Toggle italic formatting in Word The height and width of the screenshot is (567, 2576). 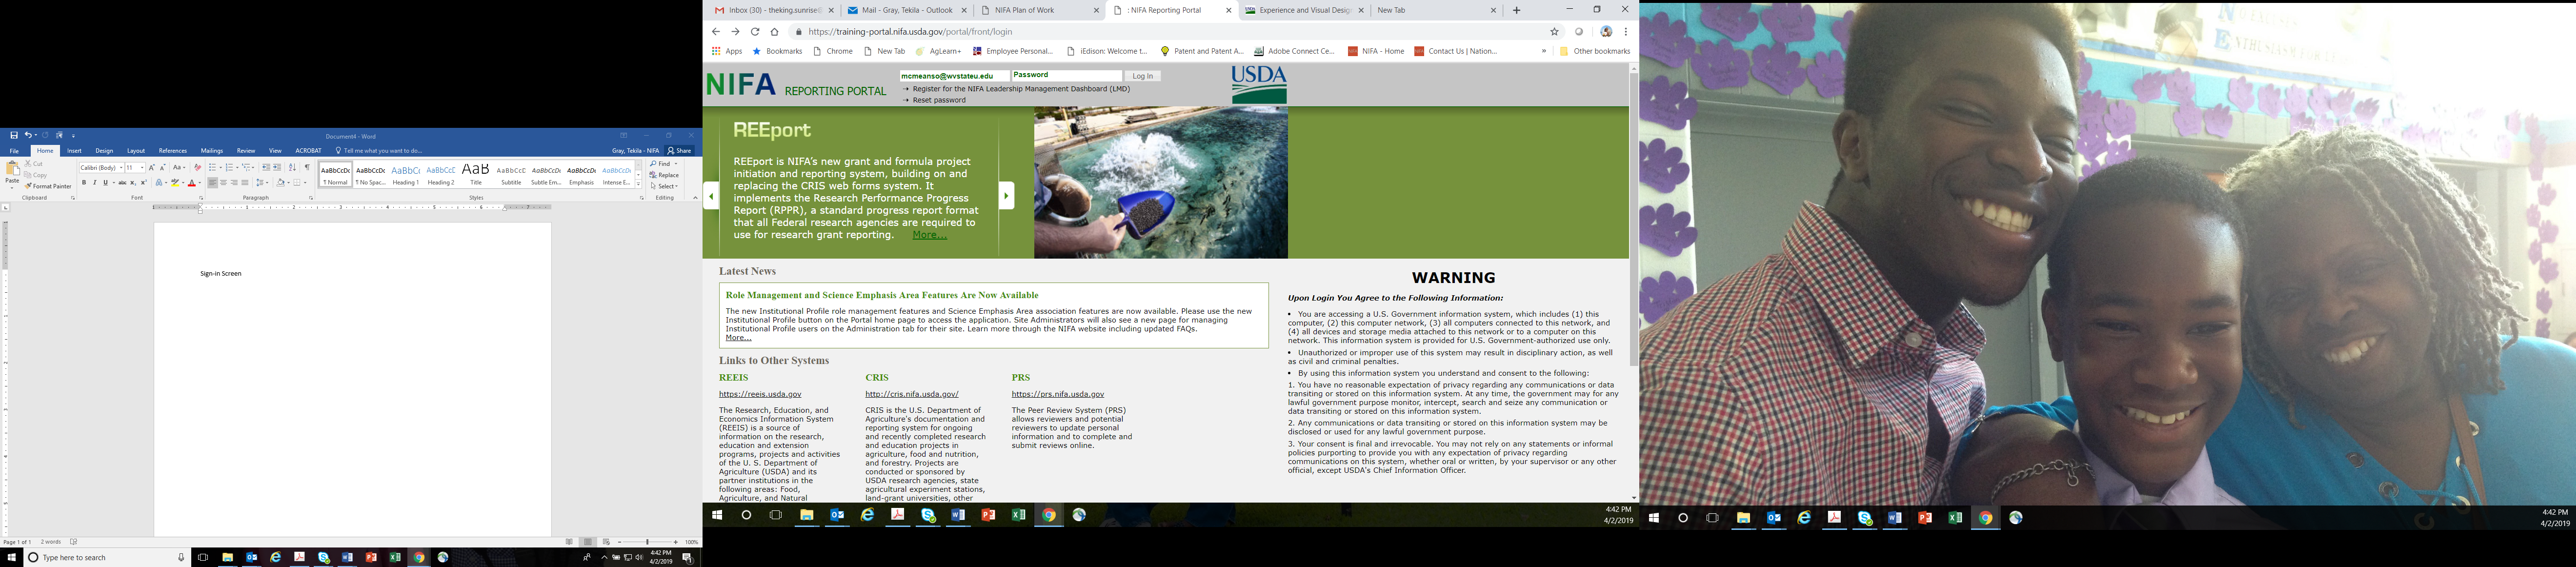click(x=95, y=183)
